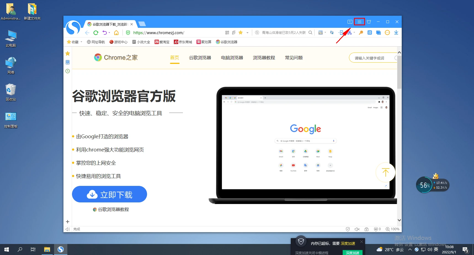Open the password key icon
Image resolution: width=474 pixels, height=255 pixels.
point(361,32)
